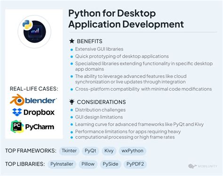Click the Dropbox logo
This screenshot has height=176, width=223.
pyautogui.click(x=33, y=112)
